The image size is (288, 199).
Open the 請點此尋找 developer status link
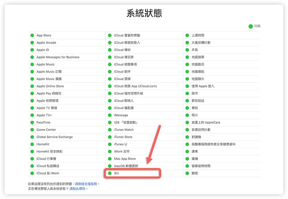point(77,188)
